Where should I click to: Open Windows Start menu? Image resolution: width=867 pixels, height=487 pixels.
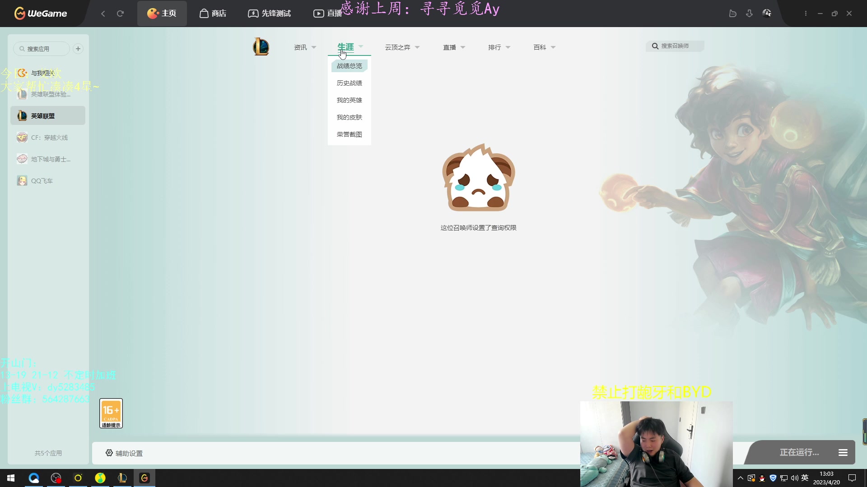[x=11, y=478]
